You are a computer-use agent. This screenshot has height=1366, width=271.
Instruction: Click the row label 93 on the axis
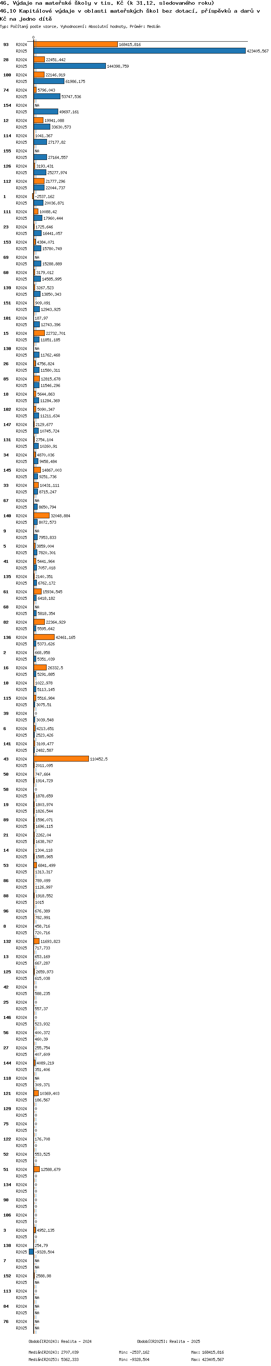(x=6, y=45)
